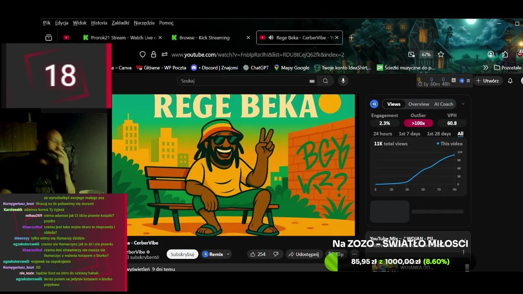Dislike the video with thumbs down
Screen dimensions: 523x294
(x=276, y=254)
